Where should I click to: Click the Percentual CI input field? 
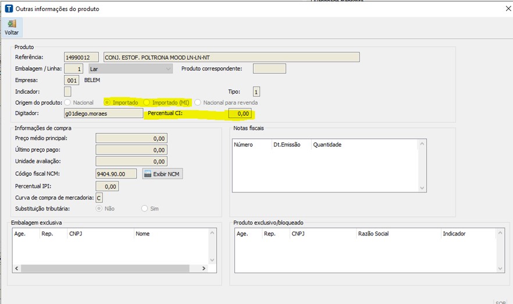240,113
